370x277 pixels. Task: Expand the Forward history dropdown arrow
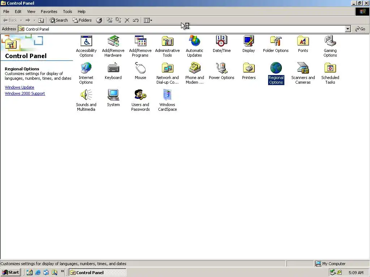(34, 20)
